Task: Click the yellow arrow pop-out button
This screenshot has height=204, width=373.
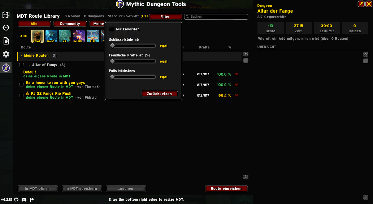Action: [361, 4]
